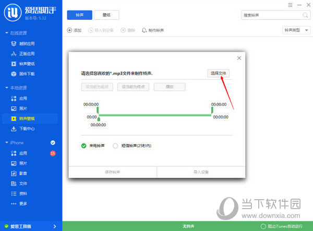Click the 添加 plus icon
Viewport: 313px width, 231px height.
(69, 30)
